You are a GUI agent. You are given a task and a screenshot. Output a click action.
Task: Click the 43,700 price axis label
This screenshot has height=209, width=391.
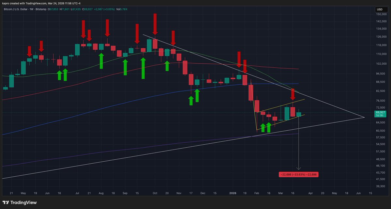point(381,172)
